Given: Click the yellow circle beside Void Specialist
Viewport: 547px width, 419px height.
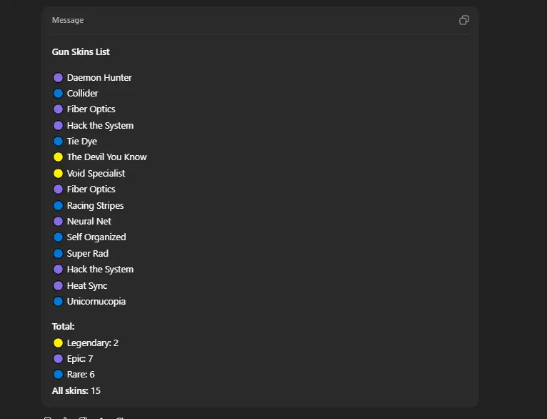Looking at the screenshot, I should (x=59, y=174).
